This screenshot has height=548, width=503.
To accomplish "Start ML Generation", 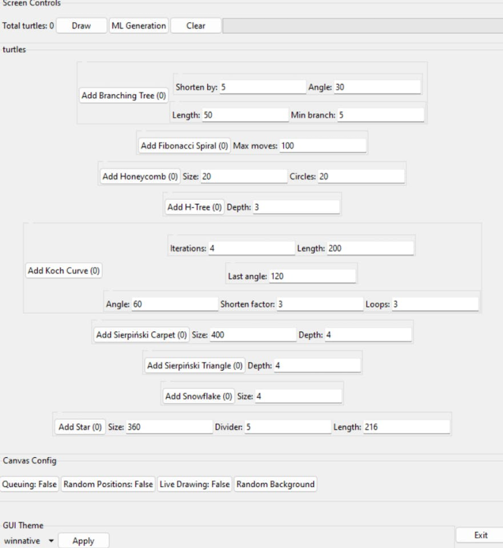I will [138, 26].
